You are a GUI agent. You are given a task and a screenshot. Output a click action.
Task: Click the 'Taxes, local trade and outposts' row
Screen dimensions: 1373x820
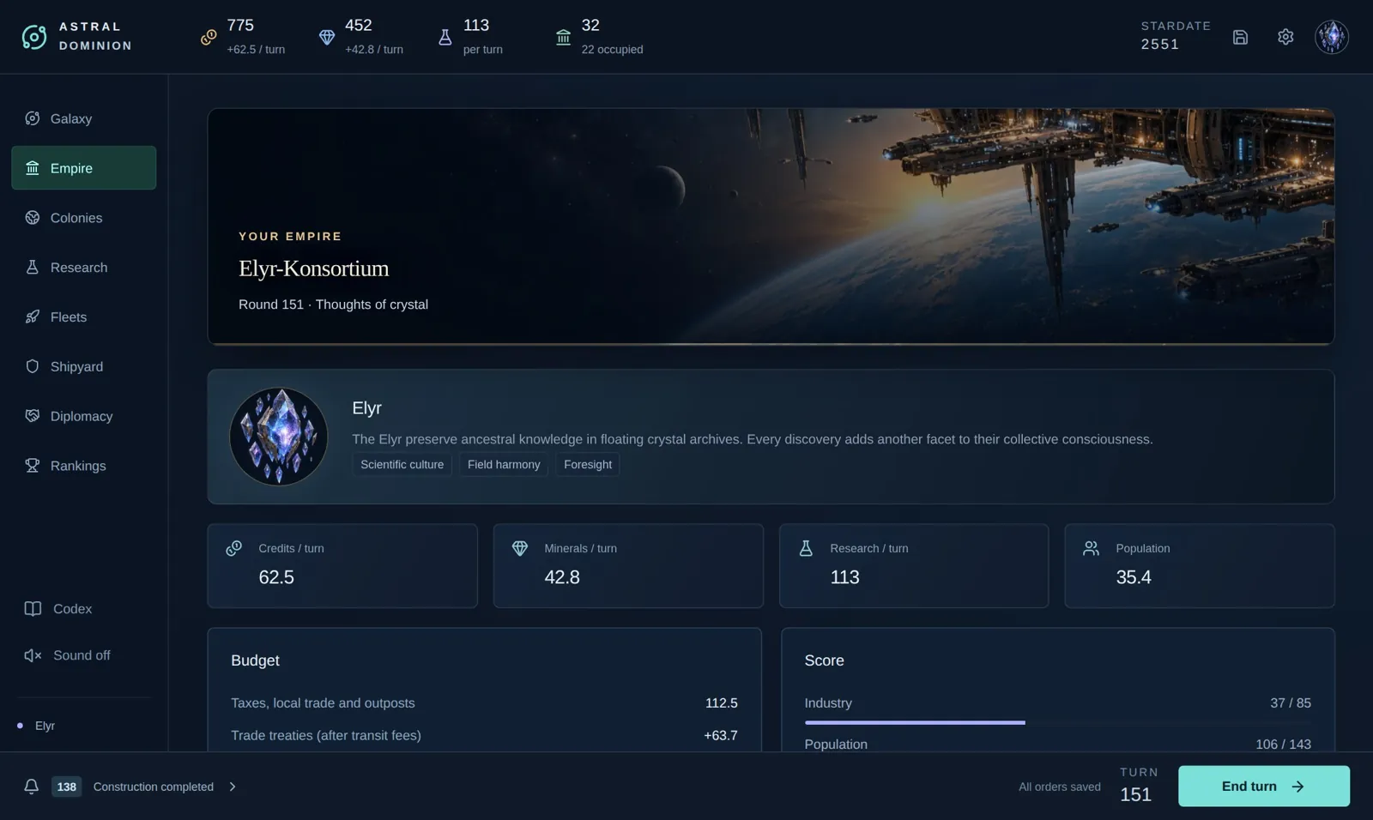point(484,702)
